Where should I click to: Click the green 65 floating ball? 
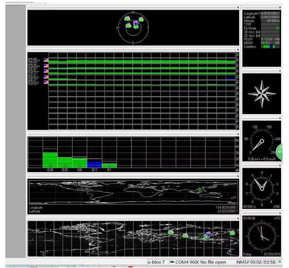(x=279, y=152)
